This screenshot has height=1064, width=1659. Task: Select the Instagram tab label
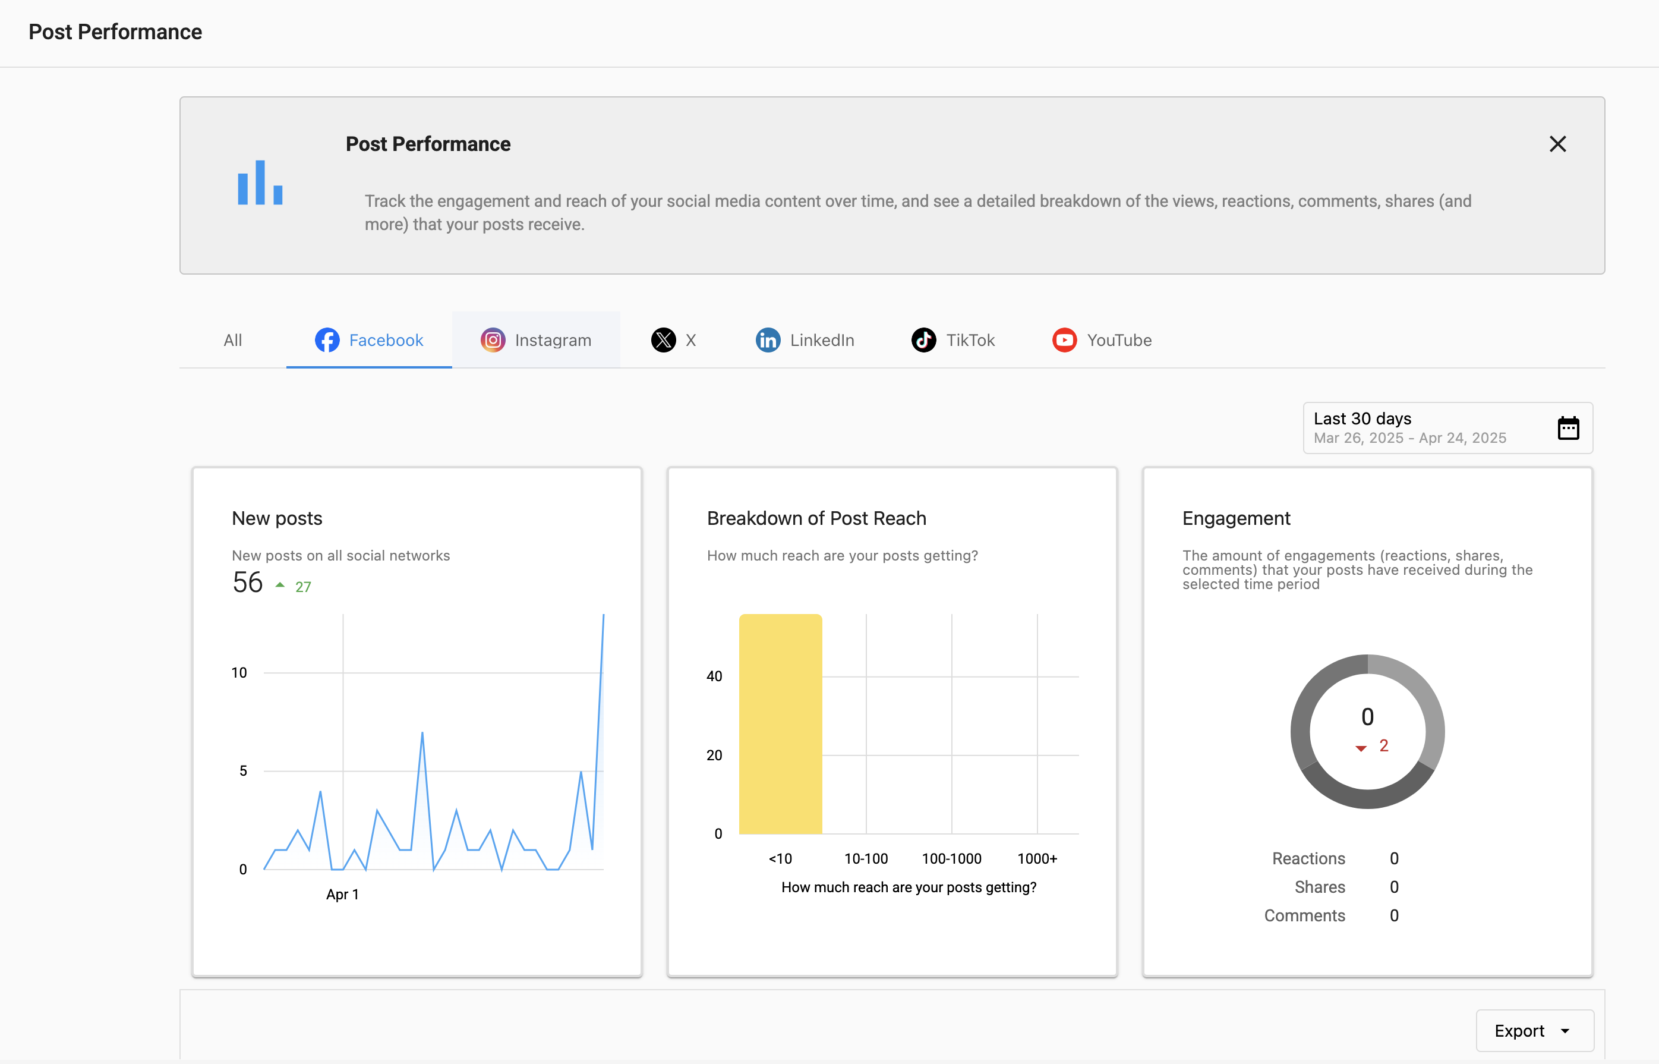[553, 340]
